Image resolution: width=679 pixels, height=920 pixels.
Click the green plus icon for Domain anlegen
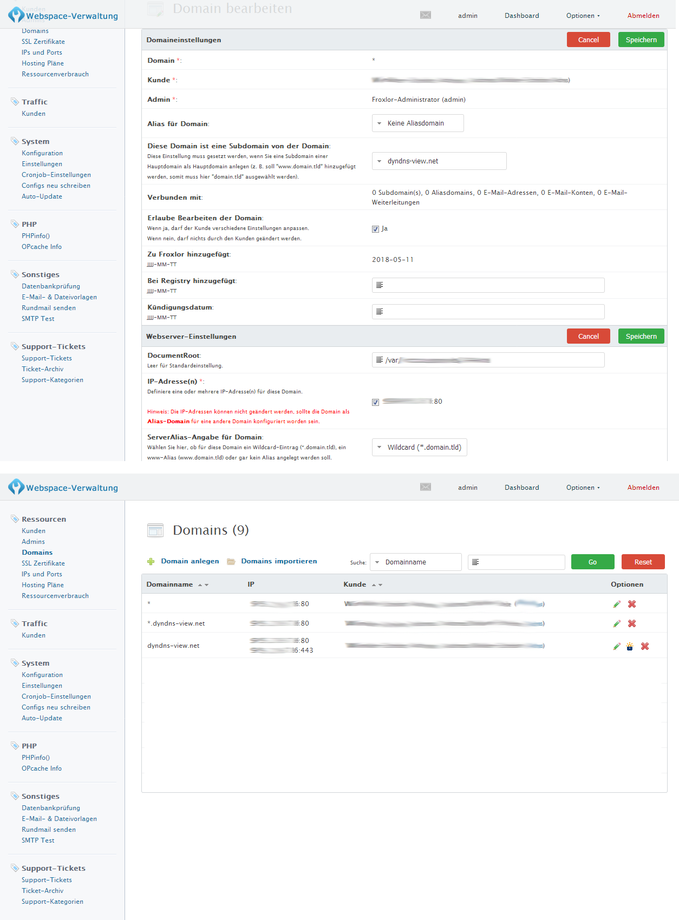pos(151,562)
